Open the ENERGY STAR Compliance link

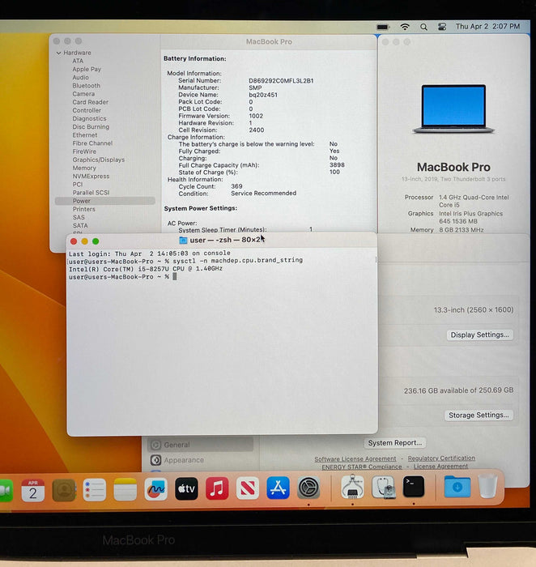[x=362, y=467]
